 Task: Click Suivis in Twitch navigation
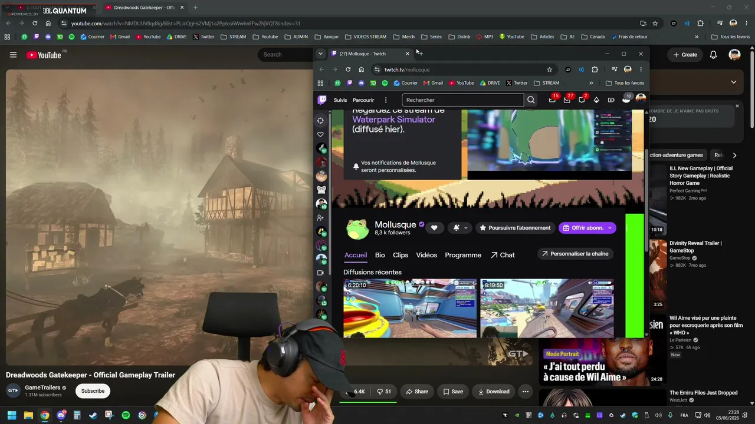point(340,100)
